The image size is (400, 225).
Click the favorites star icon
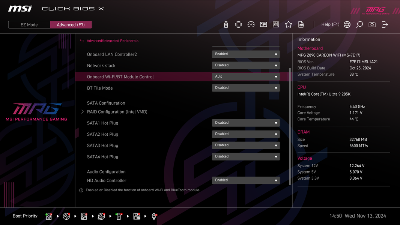pyautogui.click(x=288, y=24)
